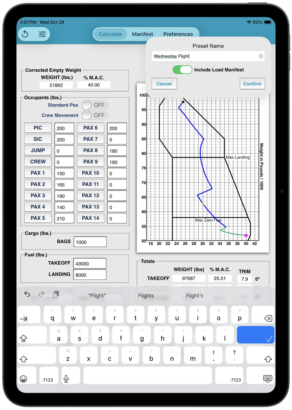Tap the PAX 6 occupant button
This screenshot has height=410, width=292.
91,128
